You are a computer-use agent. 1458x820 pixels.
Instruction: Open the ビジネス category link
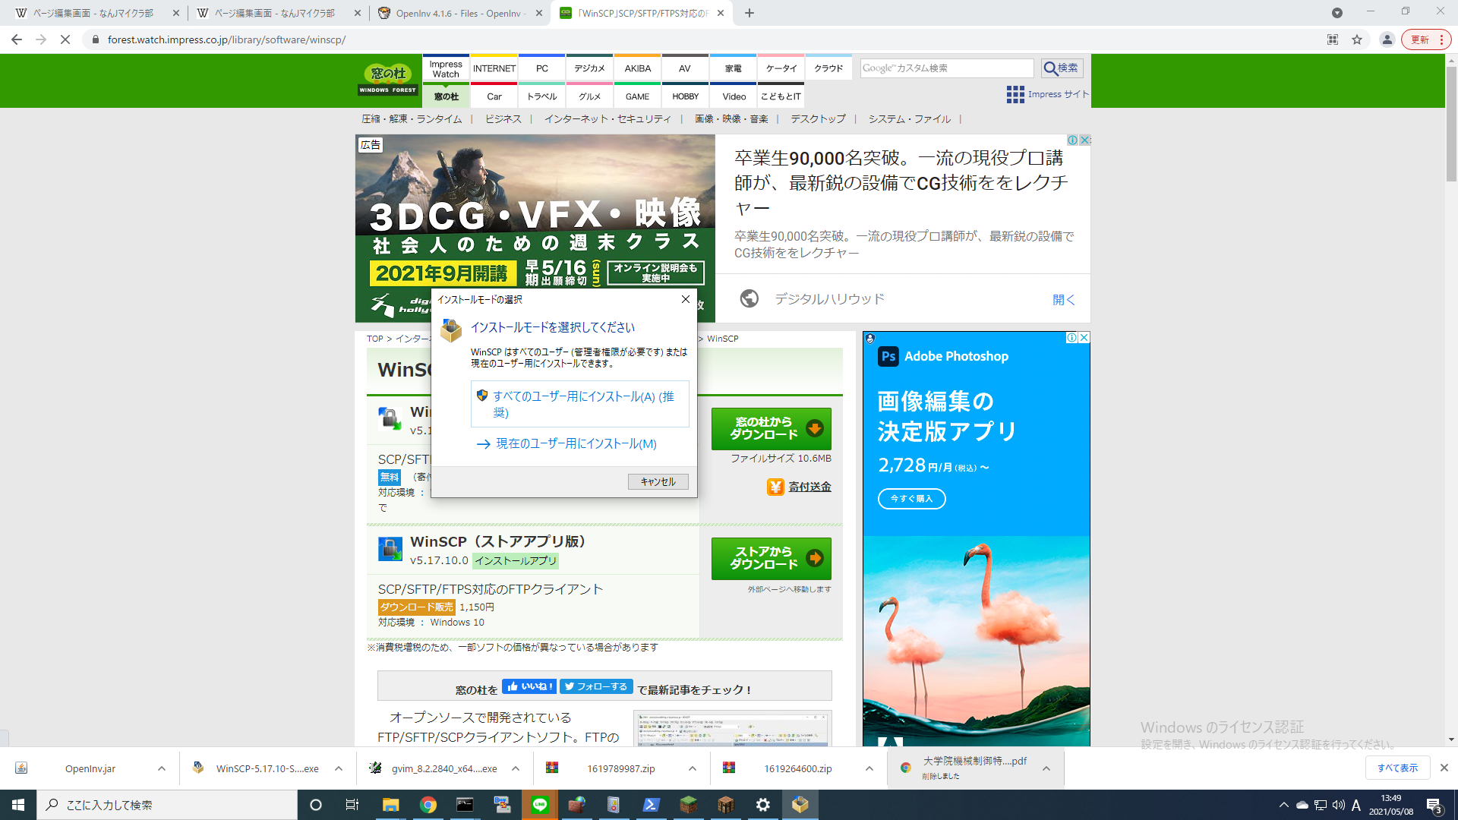(x=503, y=119)
